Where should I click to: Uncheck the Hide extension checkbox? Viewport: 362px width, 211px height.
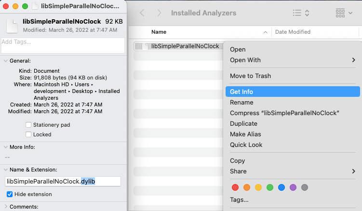click(x=10, y=194)
